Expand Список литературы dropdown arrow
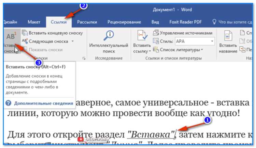This screenshot has height=148, width=256. [202, 49]
